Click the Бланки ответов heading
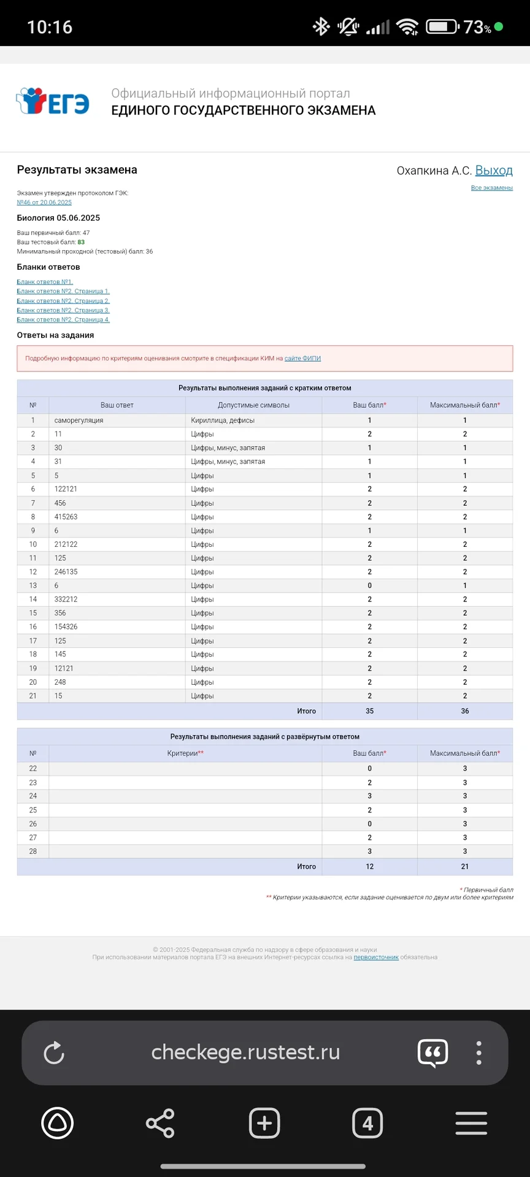 [x=48, y=267]
